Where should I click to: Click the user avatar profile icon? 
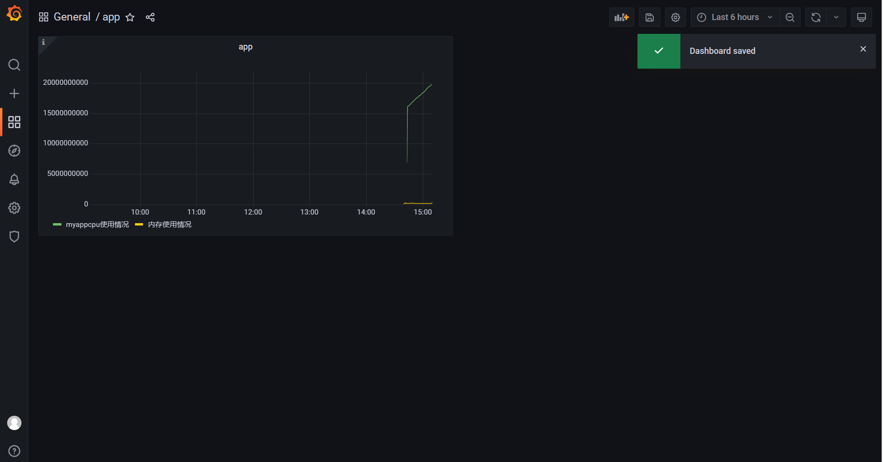[x=14, y=423]
